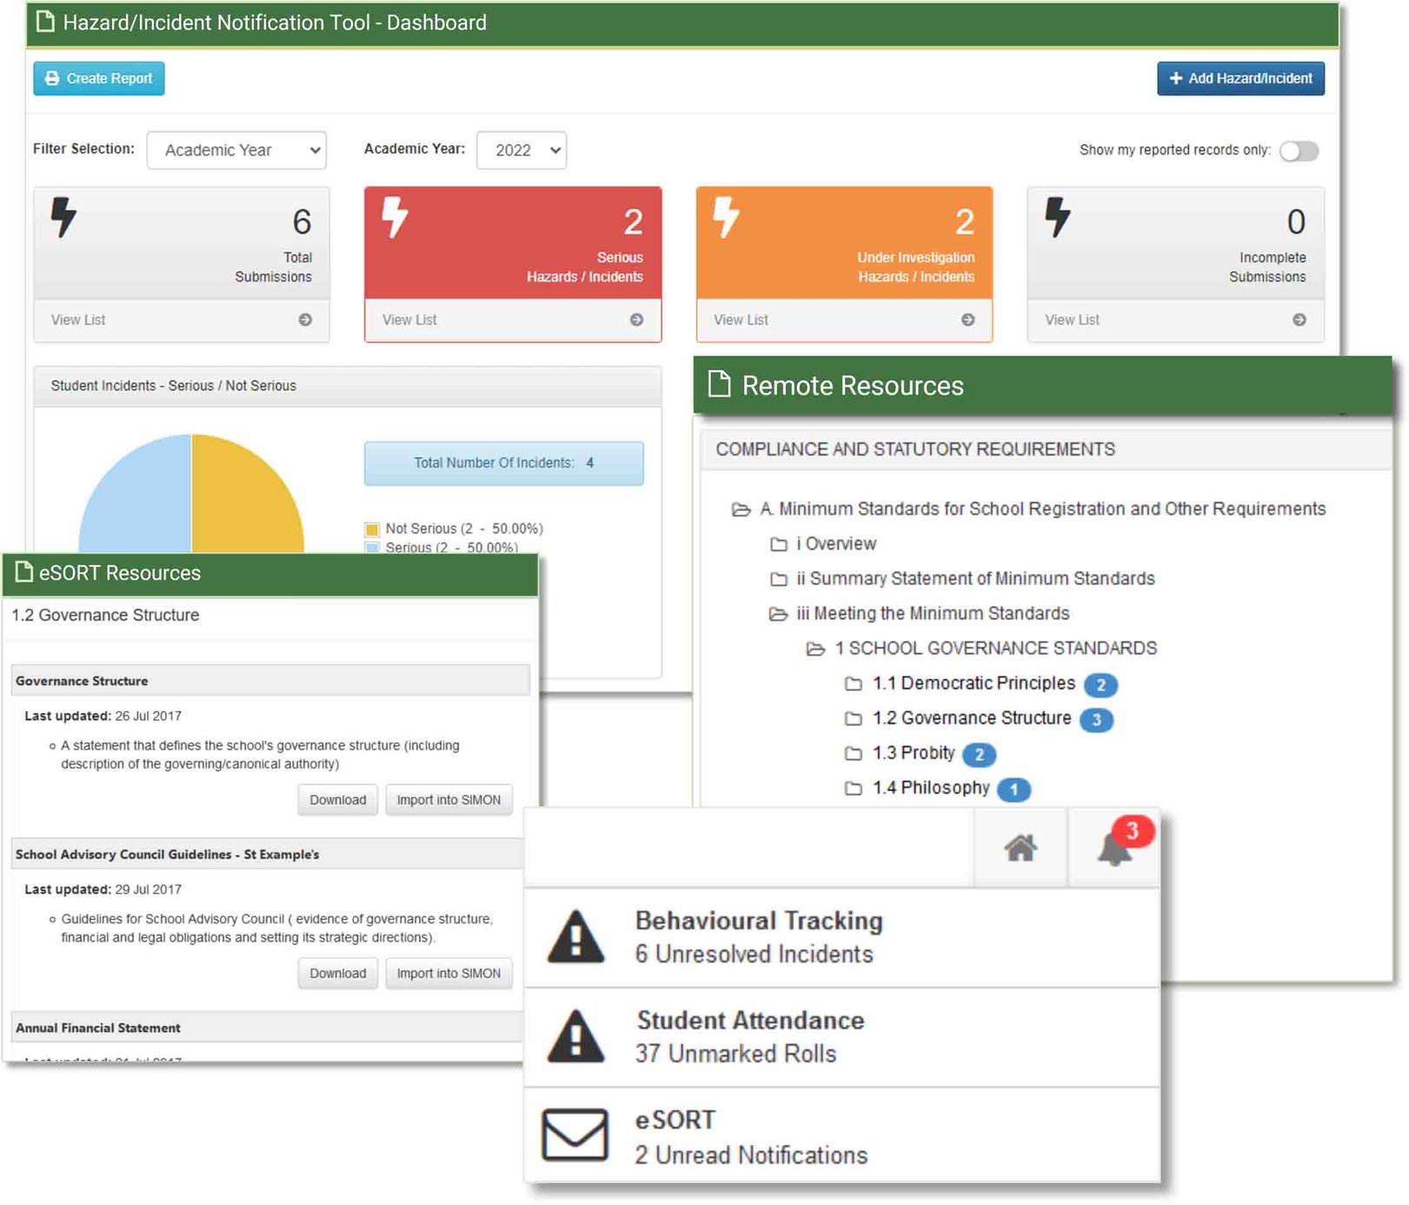Open the Filter Selection dropdown
The height and width of the screenshot is (1205, 1409).
pos(236,150)
